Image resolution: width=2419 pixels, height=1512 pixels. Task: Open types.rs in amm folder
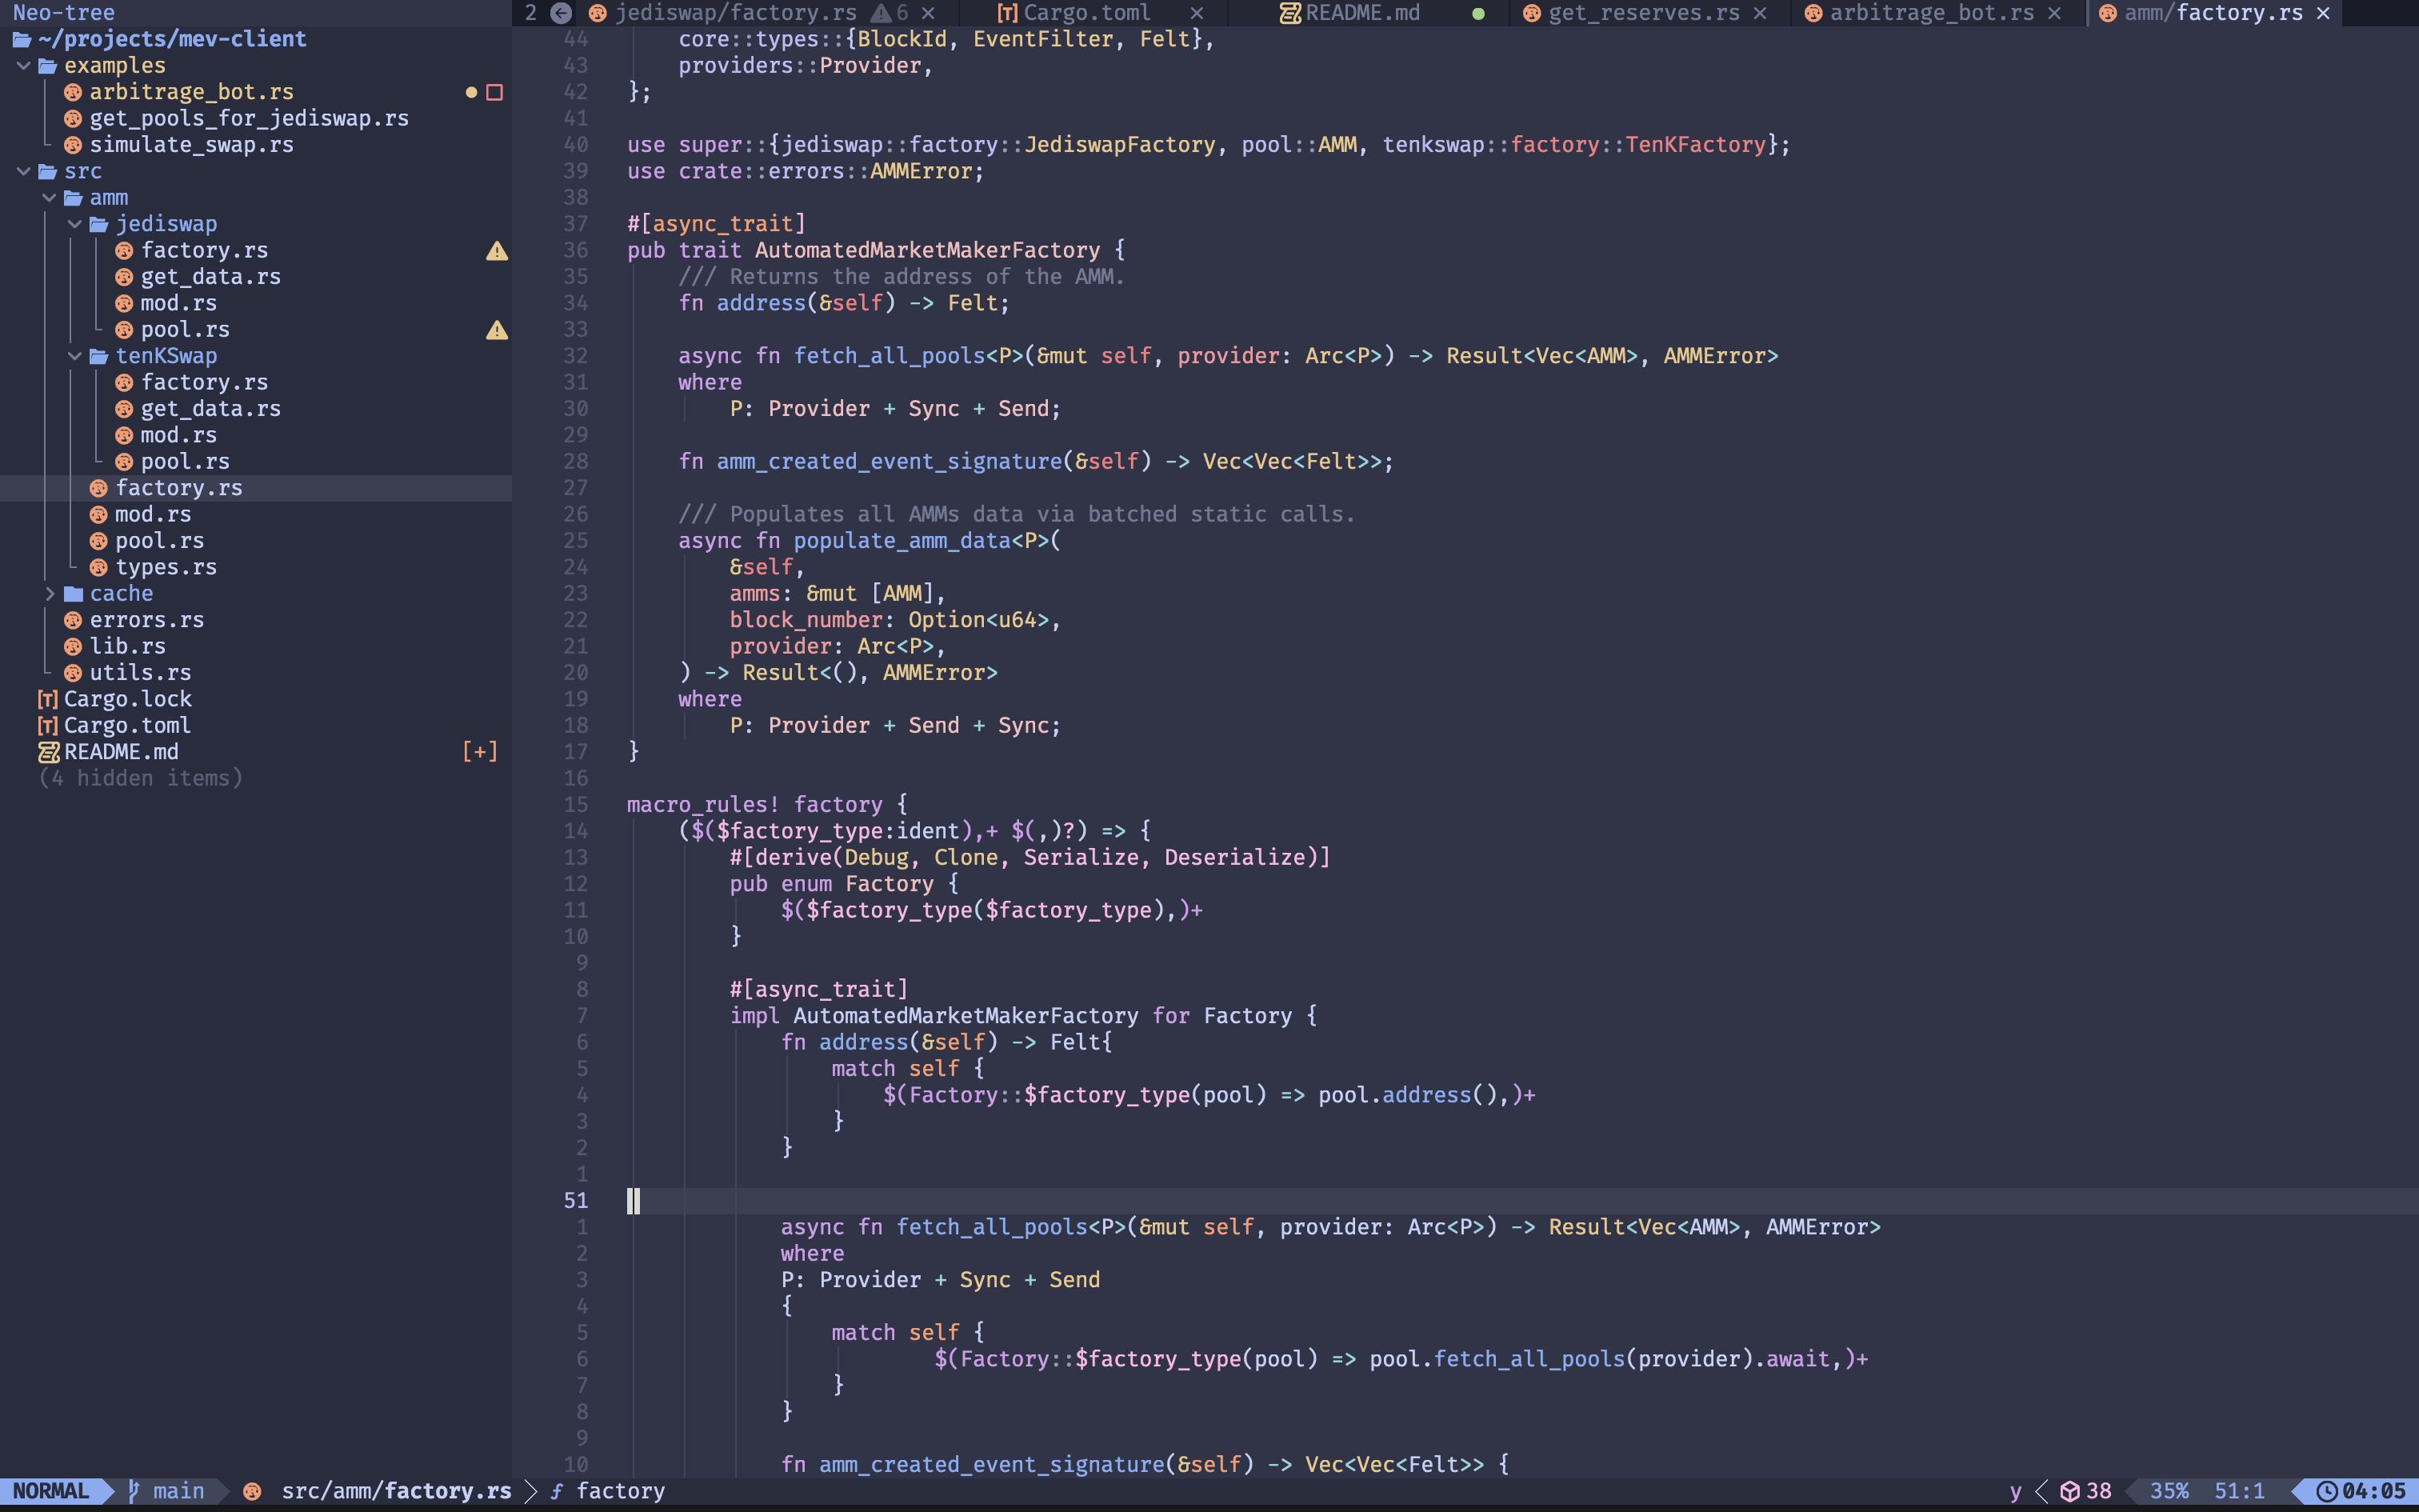(166, 567)
